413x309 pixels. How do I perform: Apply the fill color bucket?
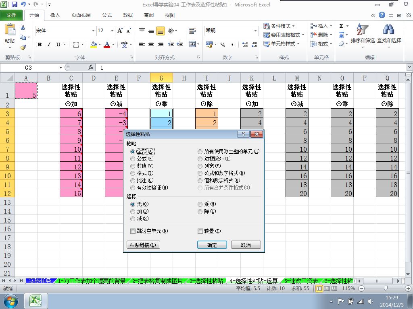(94, 44)
